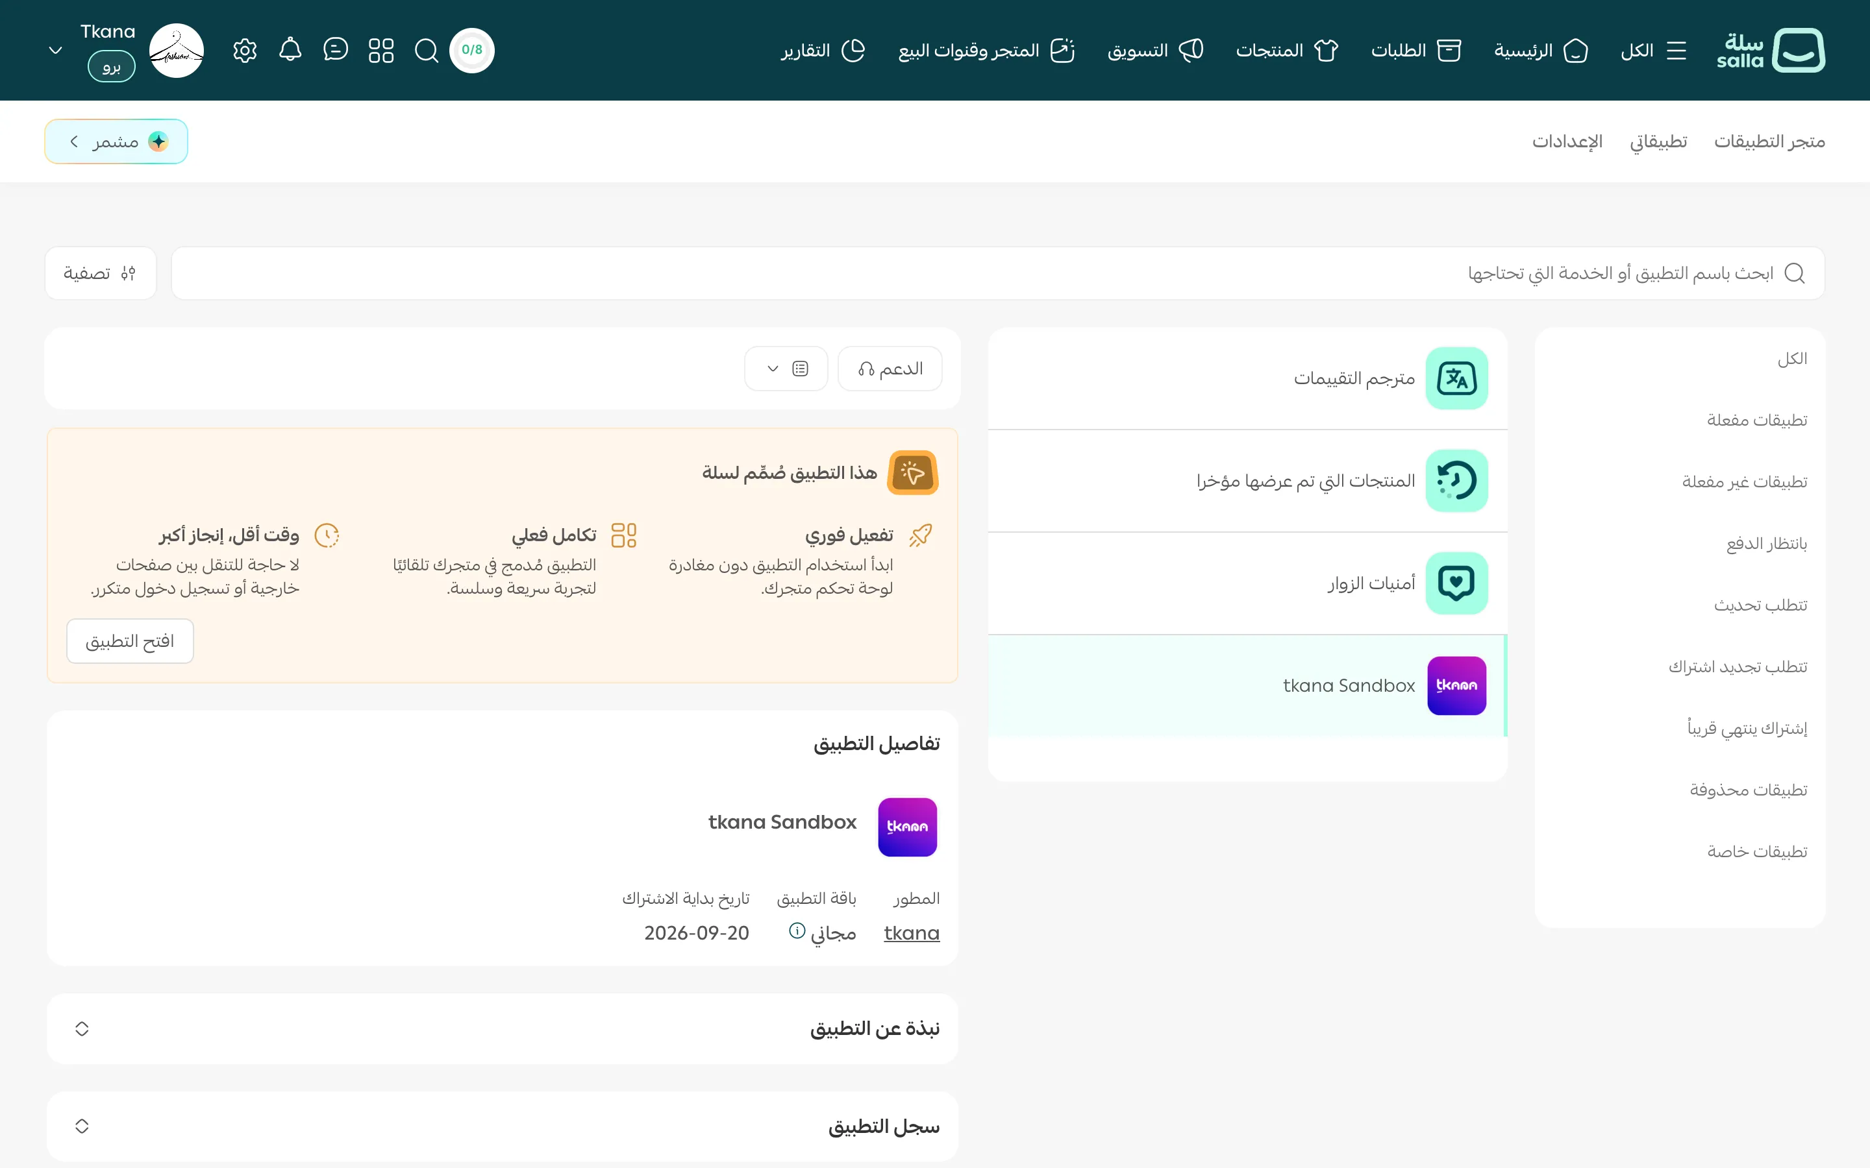Screen dimensions: 1870x1168
Task: Click the مثمر button
Action: (116, 141)
